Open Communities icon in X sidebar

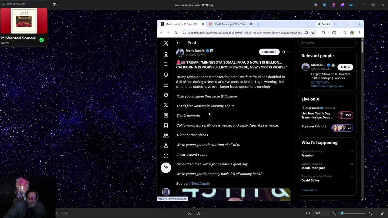click(x=166, y=136)
